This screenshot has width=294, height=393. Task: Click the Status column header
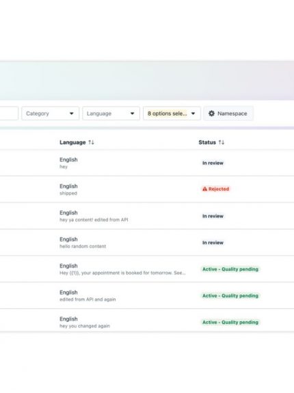207,142
